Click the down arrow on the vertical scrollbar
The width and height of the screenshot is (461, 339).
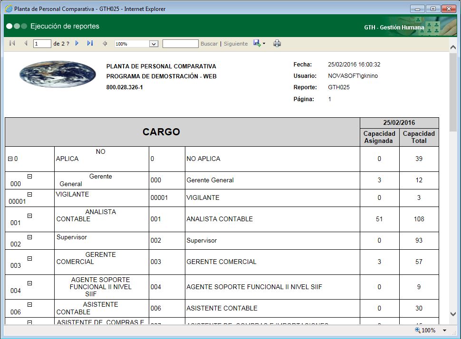point(452,314)
